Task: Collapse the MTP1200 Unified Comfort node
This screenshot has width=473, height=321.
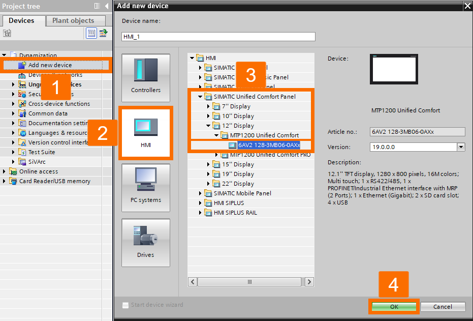Action: click(216, 135)
